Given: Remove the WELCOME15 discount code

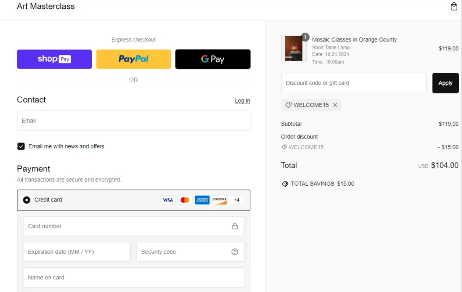Looking at the screenshot, I should coord(335,105).
